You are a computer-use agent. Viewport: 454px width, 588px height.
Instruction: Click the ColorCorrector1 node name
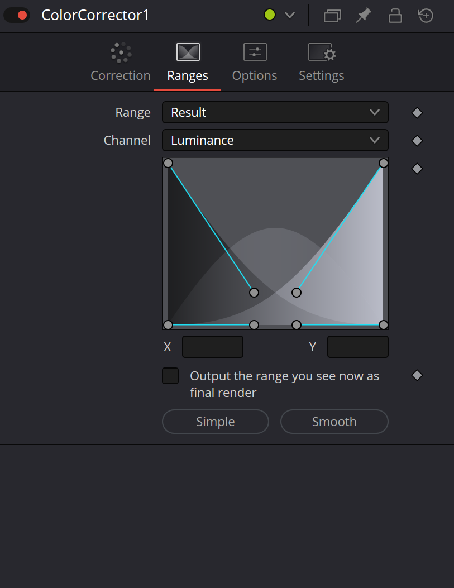95,16
